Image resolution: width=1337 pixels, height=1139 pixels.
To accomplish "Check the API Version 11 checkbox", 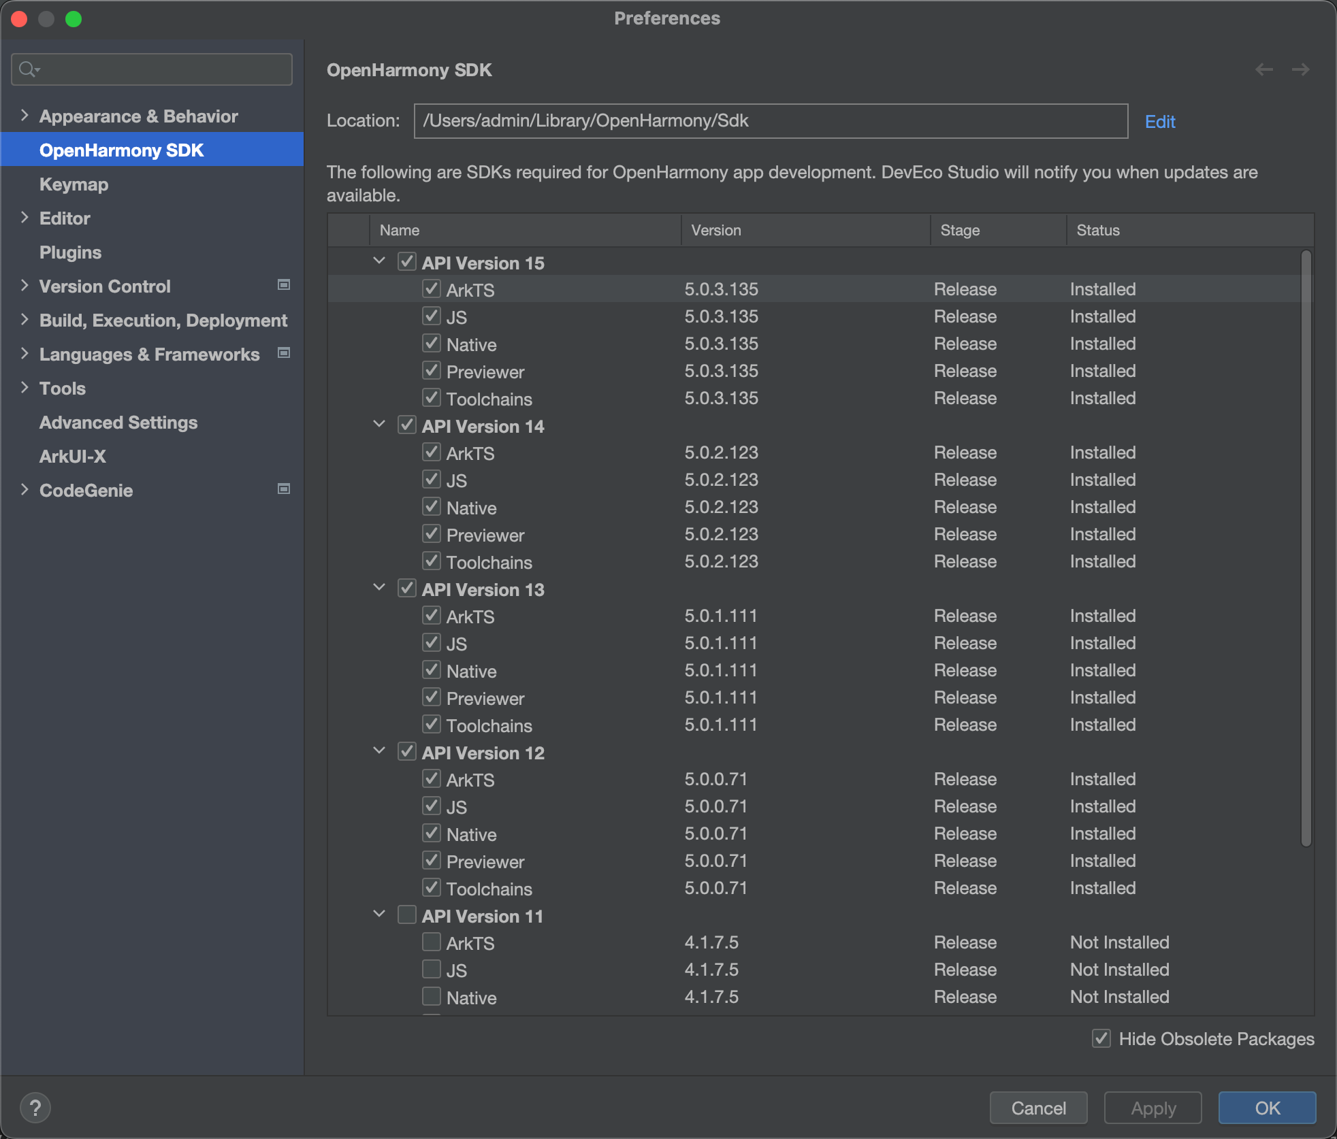I will pyautogui.click(x=407, y=915).
